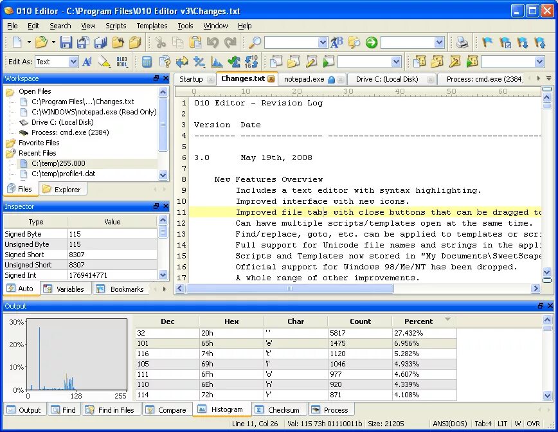558x432 pixels.
Task: Click the Paste clipboard icon
Action: click(x=195, y=42)
